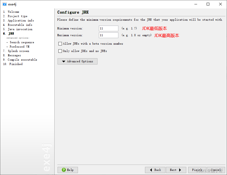Screen dimensions: 227x175
Task: Select the 'Welcome' step in the sidebar
Action: tap(14, 12)
